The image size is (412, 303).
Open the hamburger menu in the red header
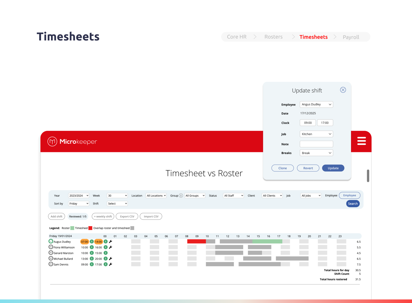(361, 141)
